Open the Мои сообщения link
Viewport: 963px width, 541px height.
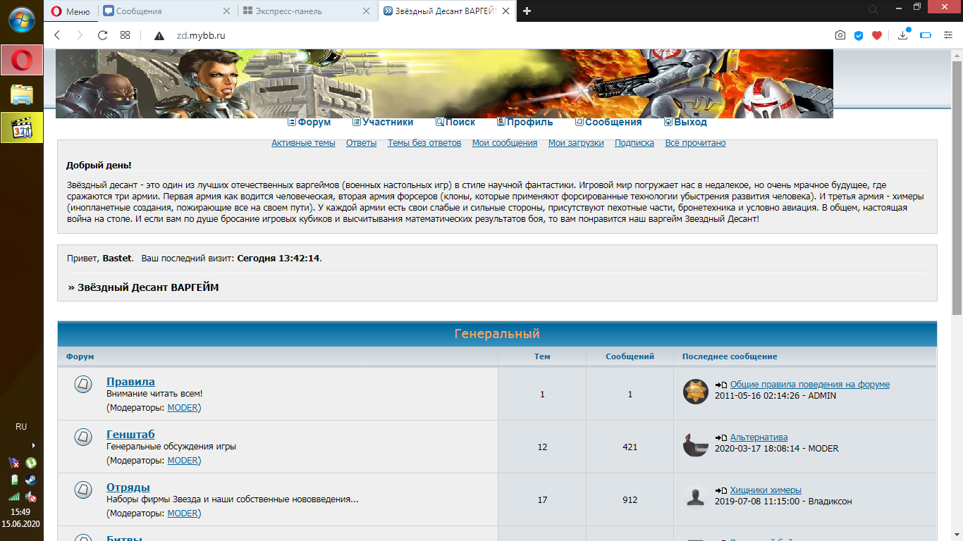pos(505,143)
